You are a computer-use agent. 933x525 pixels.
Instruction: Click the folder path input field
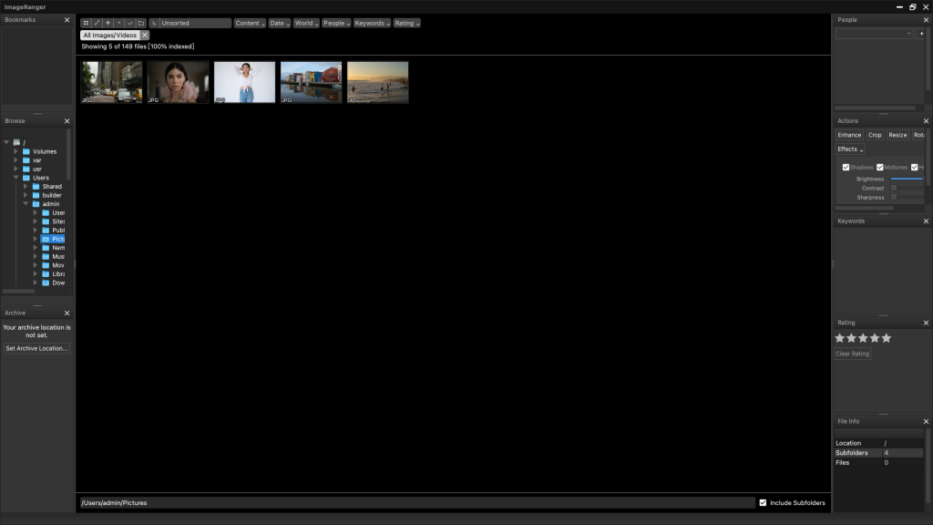click(416, 503)
